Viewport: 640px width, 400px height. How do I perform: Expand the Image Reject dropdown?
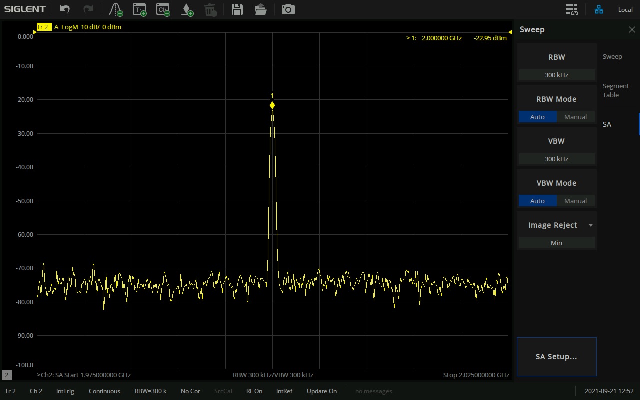(x=590, y=225)
